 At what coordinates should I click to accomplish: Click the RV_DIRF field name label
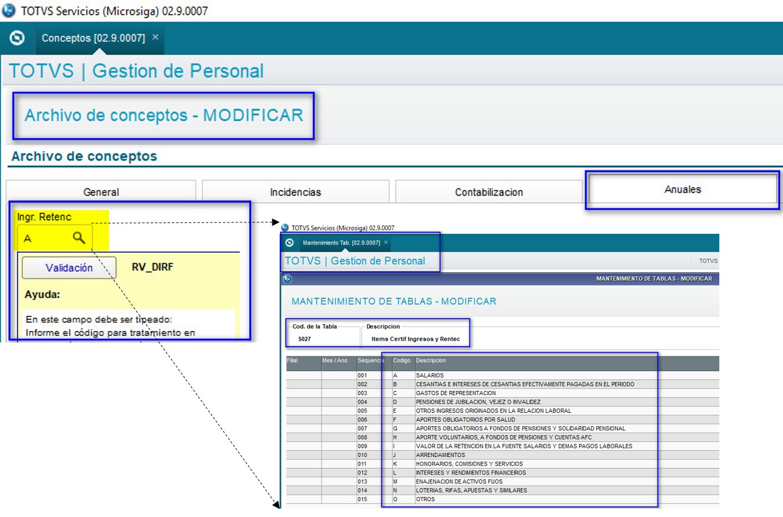[x=152, y=267]
